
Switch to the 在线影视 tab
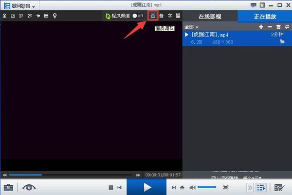click(210, 17)
